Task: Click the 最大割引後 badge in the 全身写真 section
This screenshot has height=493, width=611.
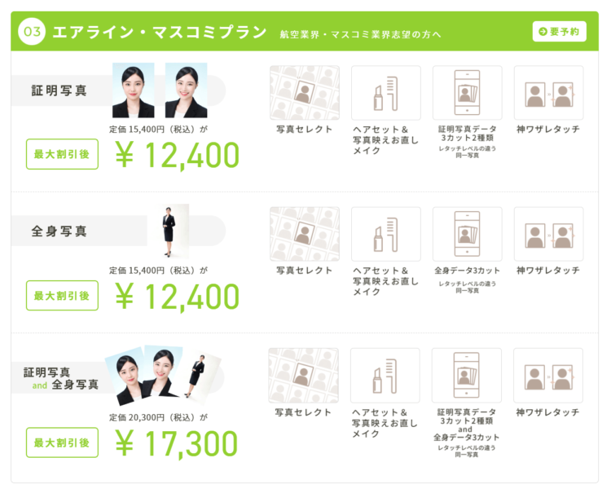Action: (62, 296)
